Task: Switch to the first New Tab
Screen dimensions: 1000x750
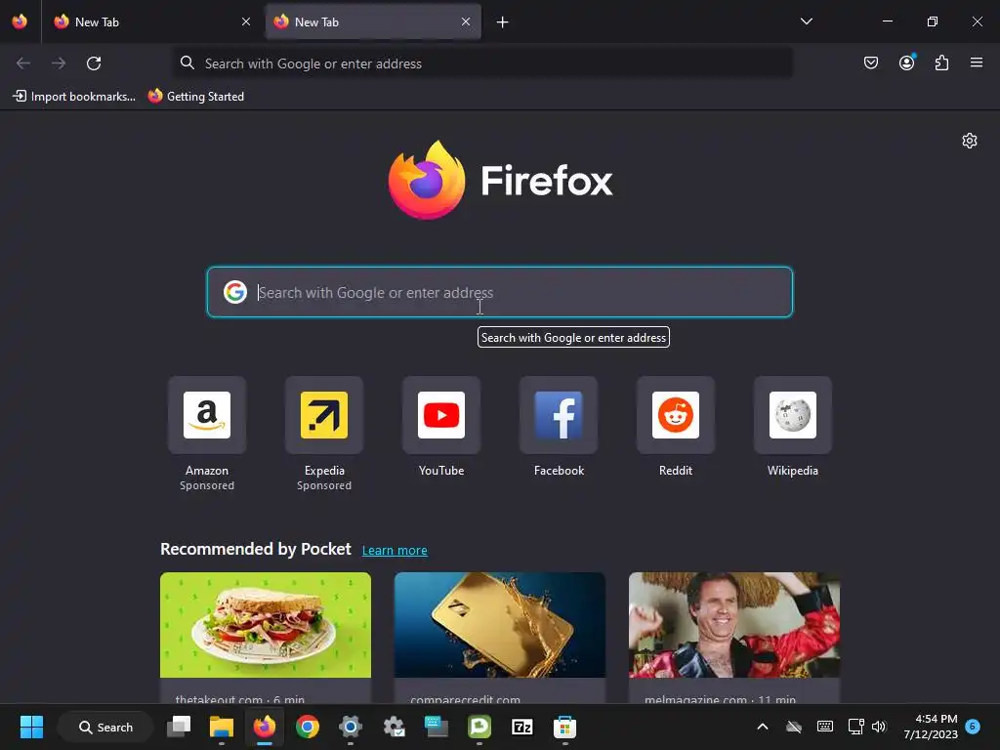Action: (x=151, y=21)
